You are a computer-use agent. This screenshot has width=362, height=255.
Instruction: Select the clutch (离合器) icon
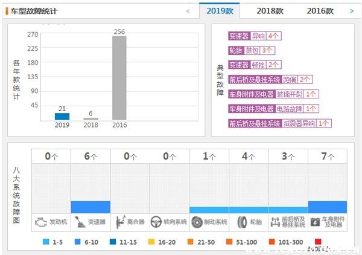click(x=120, y=222)
